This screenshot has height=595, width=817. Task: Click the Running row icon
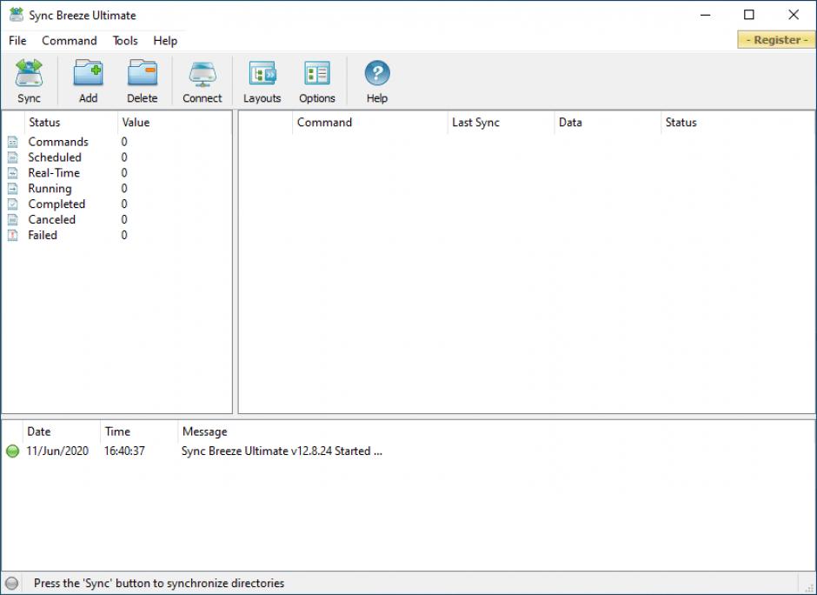click(x=13, y=189)
